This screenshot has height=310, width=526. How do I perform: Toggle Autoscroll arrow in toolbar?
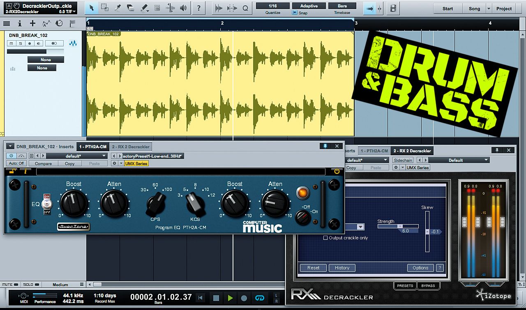click(x=370, y=8)
